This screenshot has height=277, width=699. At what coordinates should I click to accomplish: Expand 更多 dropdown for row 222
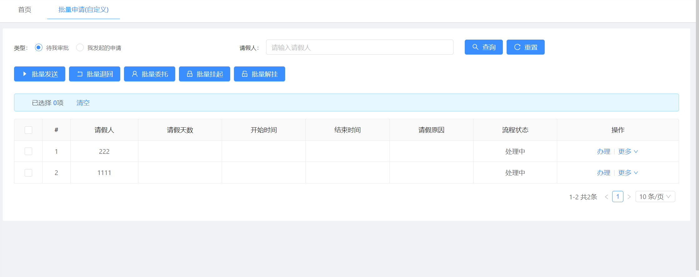click(628, 151)
